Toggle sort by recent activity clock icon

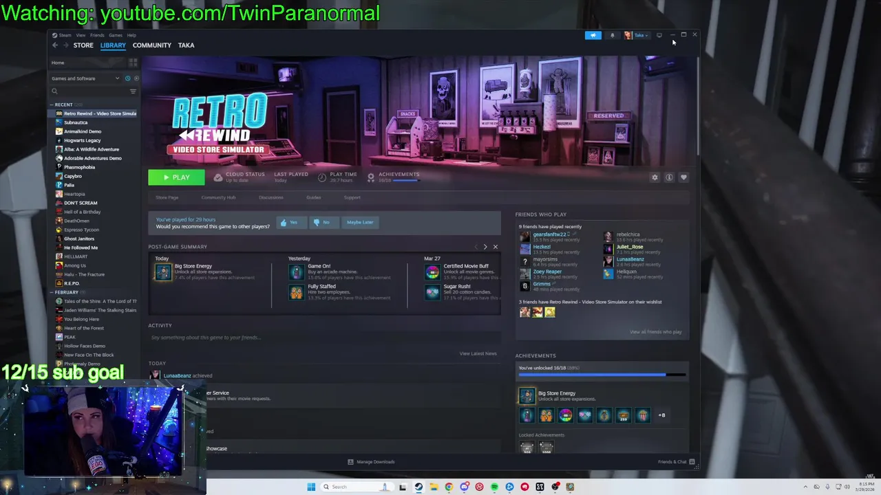pyautogui.click(x=127, y=78)
